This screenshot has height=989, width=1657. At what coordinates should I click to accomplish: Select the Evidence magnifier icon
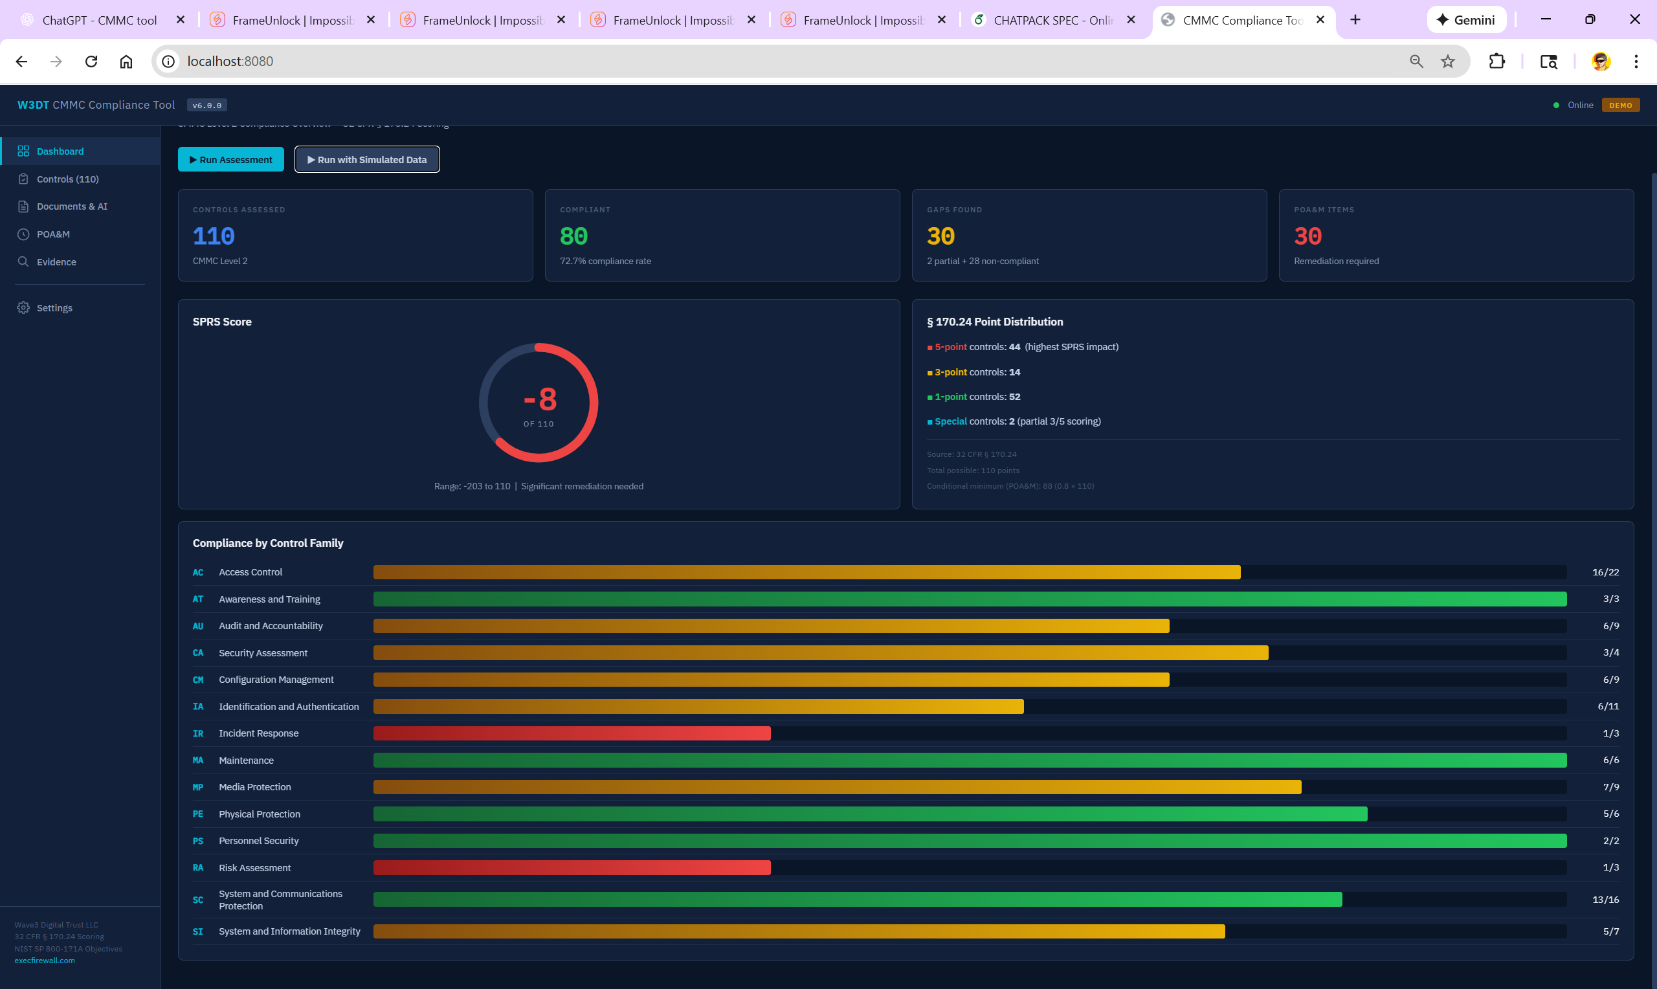[x=24, y=261]
